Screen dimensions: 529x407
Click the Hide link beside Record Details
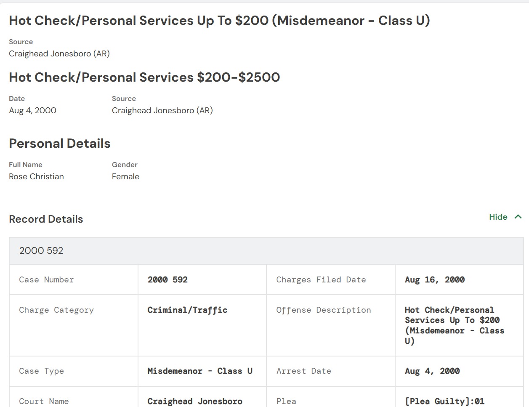(x=498, y=217)
